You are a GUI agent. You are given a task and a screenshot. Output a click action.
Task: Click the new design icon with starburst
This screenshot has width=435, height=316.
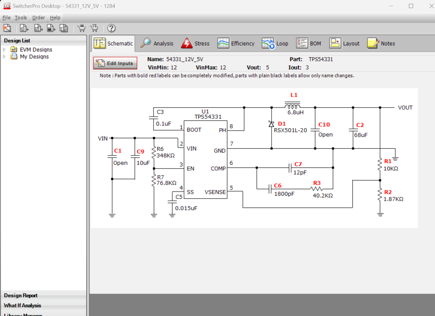[7, 28]
